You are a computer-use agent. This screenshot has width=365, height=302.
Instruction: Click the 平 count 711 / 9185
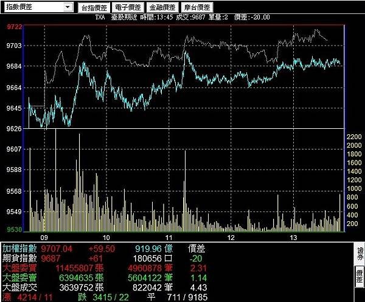click(x=187, y=297)
